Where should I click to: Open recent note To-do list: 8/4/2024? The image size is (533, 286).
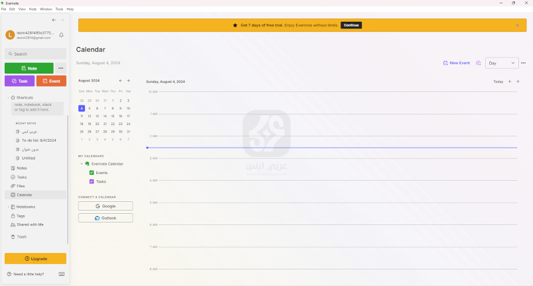[38, 140]
